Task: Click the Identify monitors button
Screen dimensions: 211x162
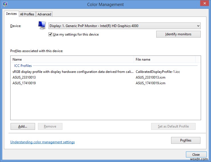Action: point(178,34)
